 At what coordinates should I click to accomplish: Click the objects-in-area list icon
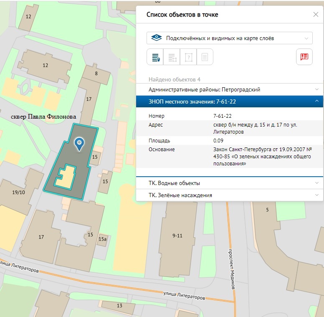(x=172, y=57)
